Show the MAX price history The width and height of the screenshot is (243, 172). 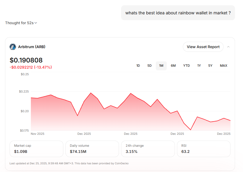point(224,66)
